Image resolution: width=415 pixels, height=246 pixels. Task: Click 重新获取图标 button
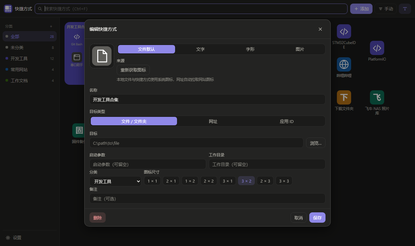click(133, 70)
